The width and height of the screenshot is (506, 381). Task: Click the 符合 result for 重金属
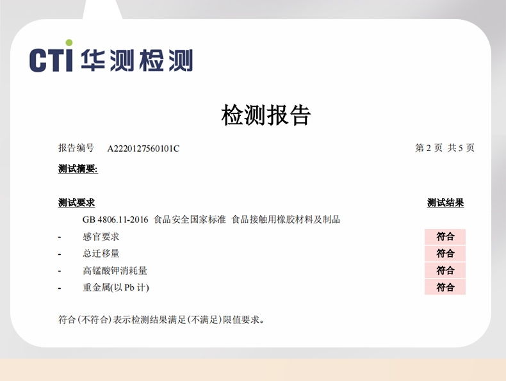(x=445, y=288)
